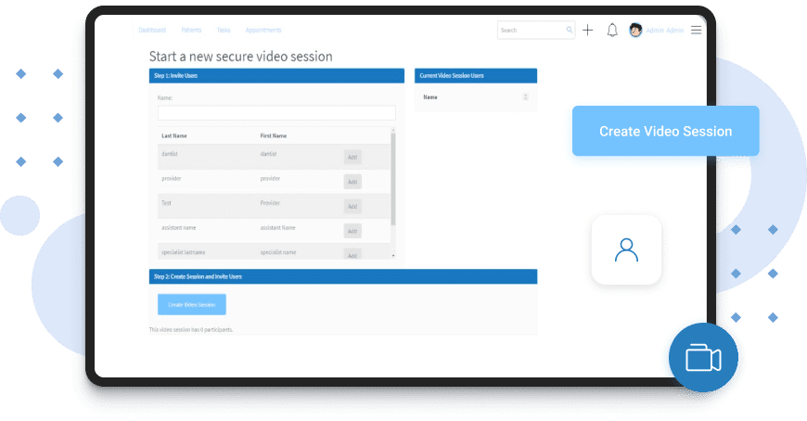Image resolution: width=807 pixels, height=421 pixels.
Task: Add the dantist user to the session
Action: 352,158
